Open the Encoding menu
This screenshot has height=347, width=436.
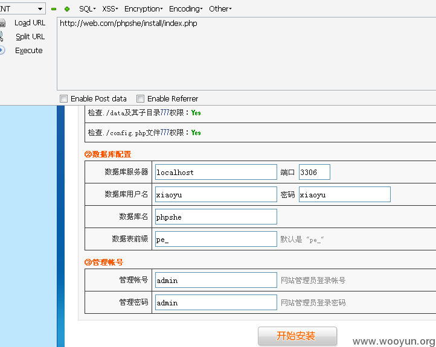[185, 9]
